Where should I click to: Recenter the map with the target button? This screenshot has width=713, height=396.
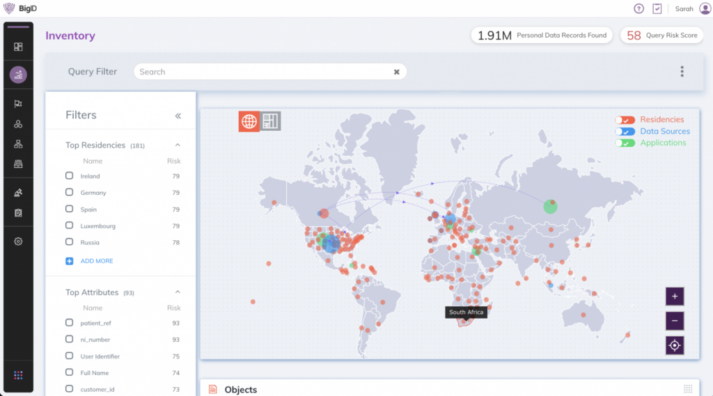pyautogui.click(x=674, y=345)
